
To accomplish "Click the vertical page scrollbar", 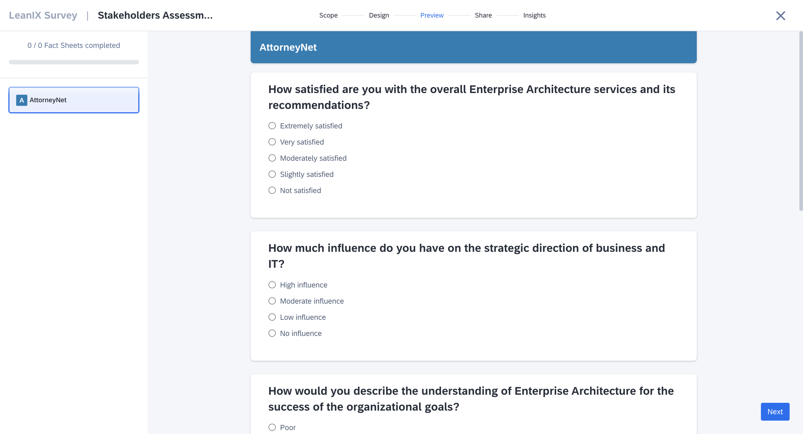I will (x=800, y=121).
